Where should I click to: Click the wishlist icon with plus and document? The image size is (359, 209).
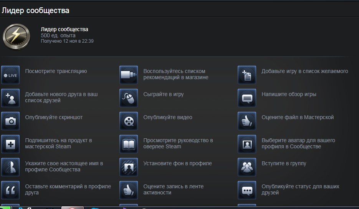(247, 75)
